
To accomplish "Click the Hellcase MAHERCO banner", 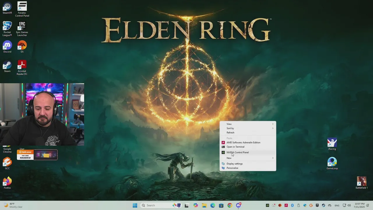I will pos(37,155).
